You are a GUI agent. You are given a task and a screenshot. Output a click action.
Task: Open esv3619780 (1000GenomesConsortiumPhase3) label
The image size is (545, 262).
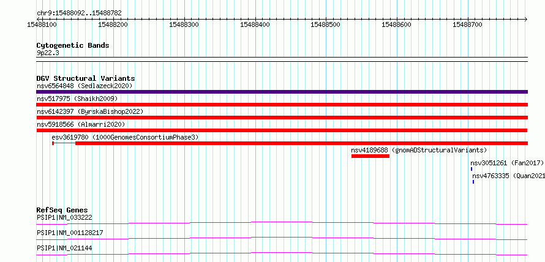point(125,137)
